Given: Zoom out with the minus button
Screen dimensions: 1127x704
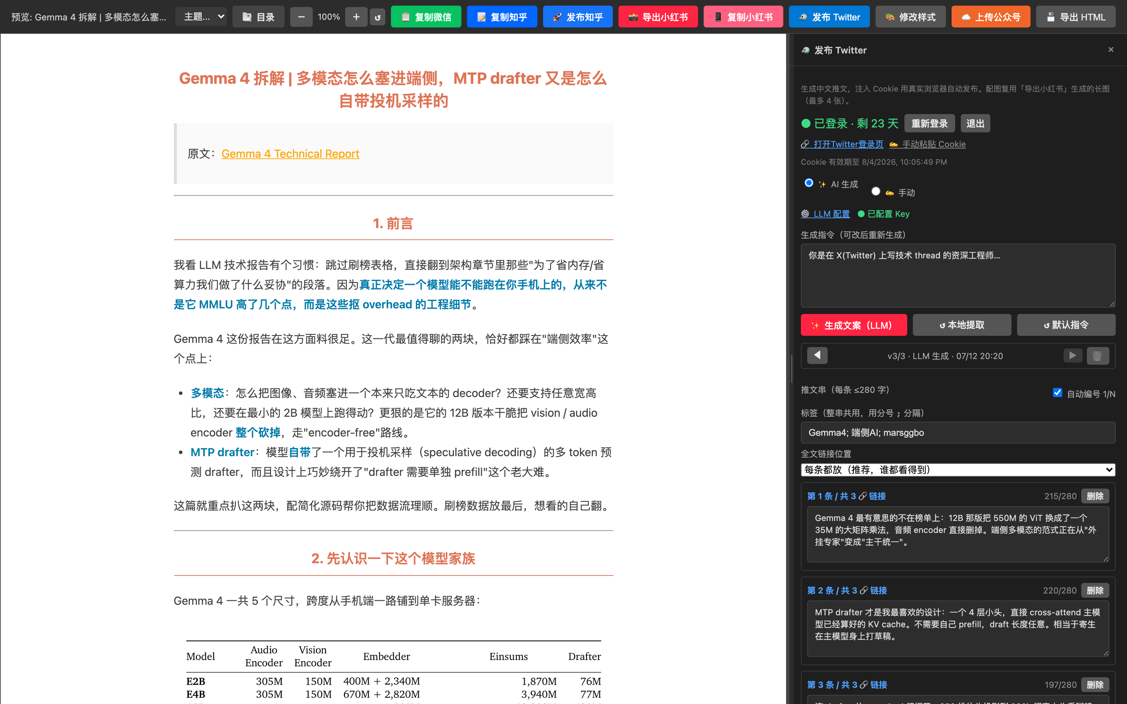Looking at the screenshot, I should pyautogui.click(x=301, y=17).
